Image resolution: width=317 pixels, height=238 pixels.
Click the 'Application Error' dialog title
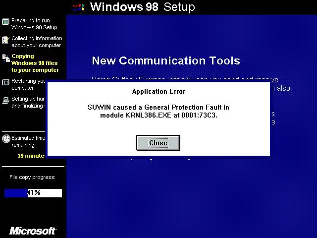point(158,91)
